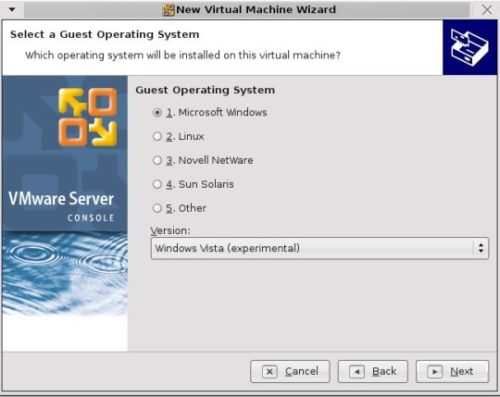Click the 'Version:' label

170,230
